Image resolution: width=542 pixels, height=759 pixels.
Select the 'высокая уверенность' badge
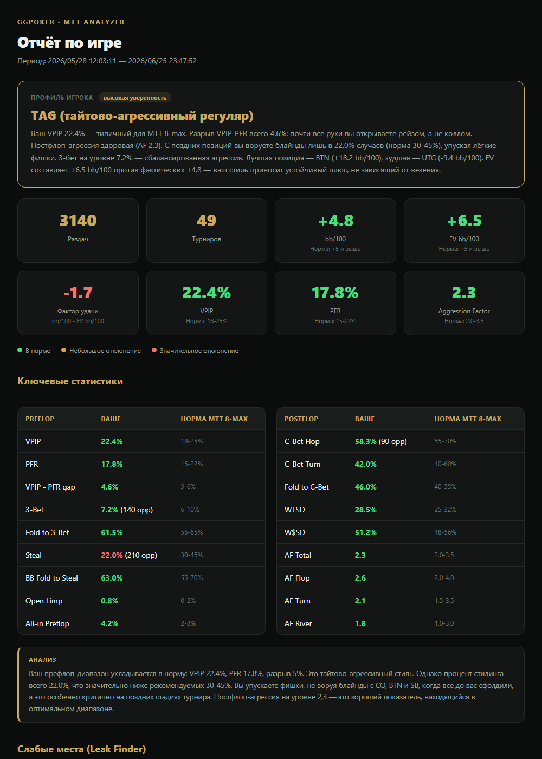click(x=135, y=98)
